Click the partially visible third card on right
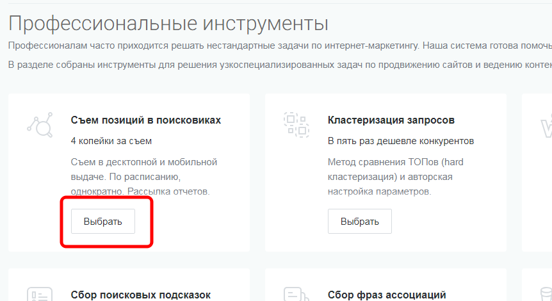 point(538,173)
